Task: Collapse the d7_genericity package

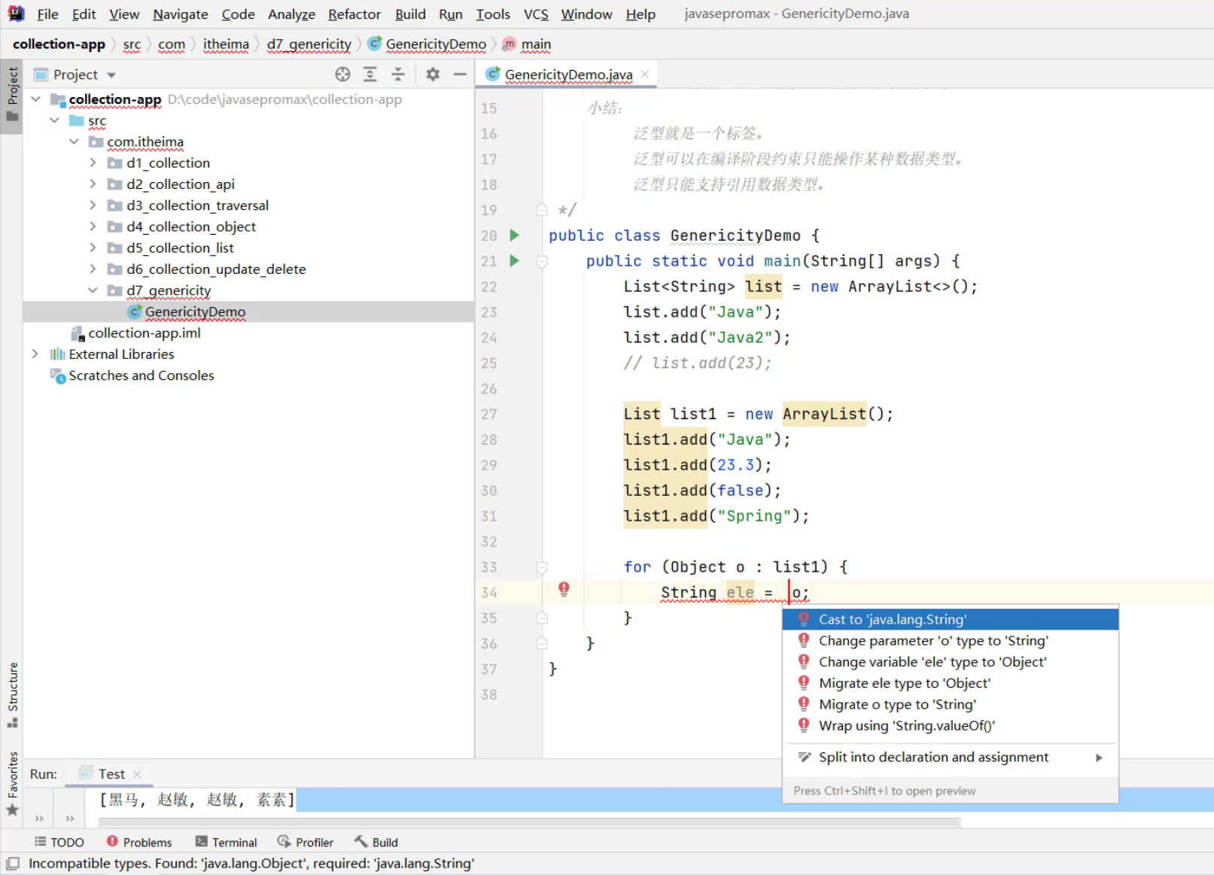Action: [93, 290]
